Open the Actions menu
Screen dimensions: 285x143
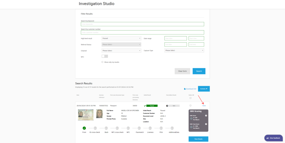click(x=204, y=89)
